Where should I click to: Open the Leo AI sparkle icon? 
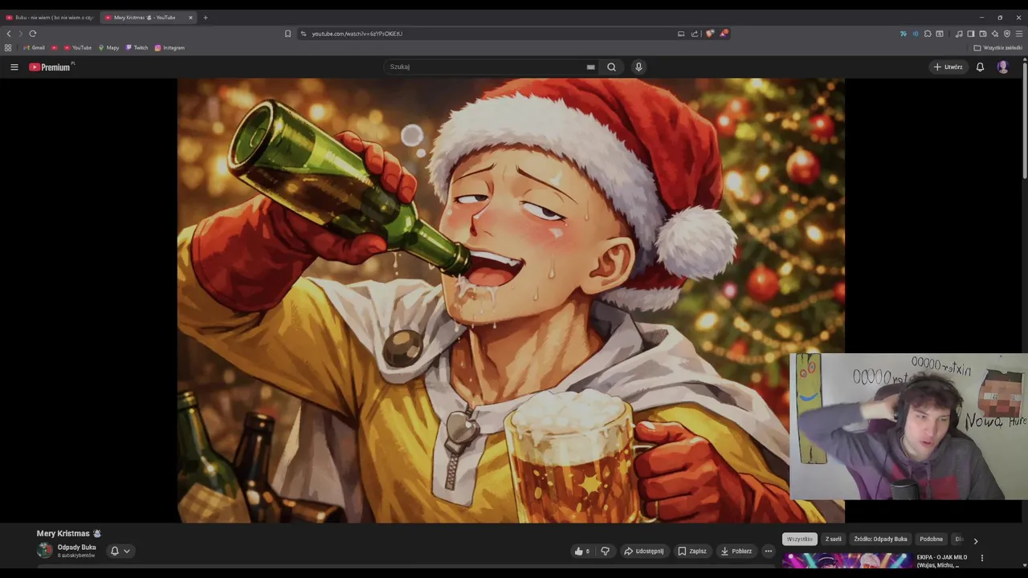pyautogui.click(x=995, y=34)
